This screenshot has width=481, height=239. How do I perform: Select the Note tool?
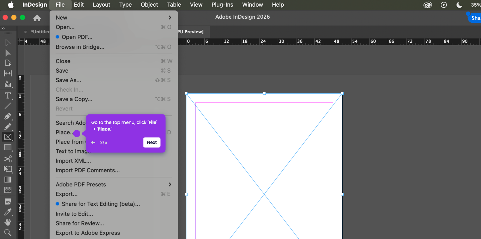point(8,202)
